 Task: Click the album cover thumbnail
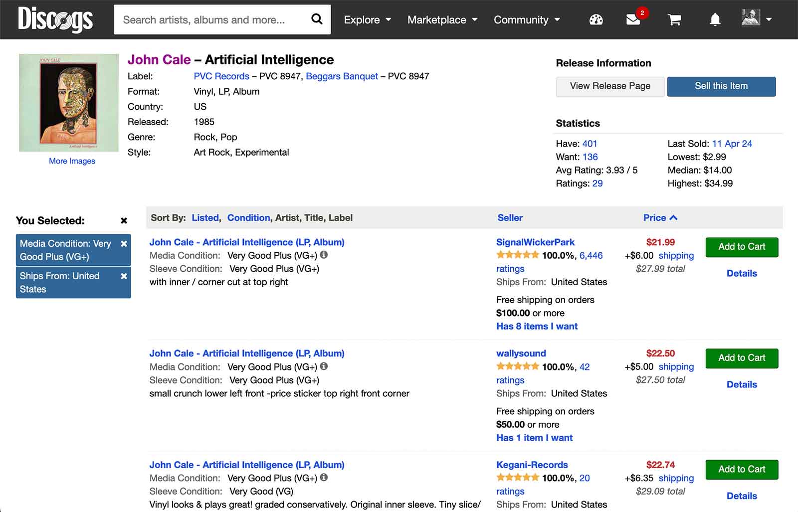coord(69,103)
